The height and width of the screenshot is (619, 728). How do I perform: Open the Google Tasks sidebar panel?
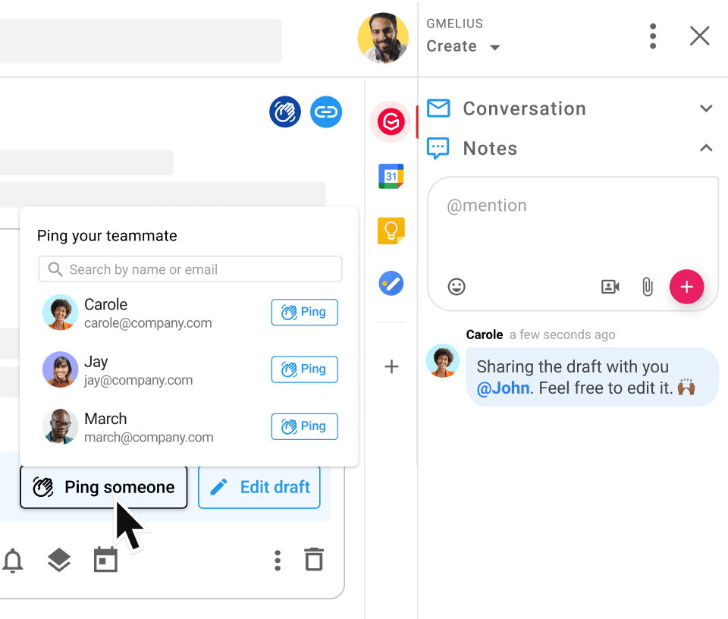[391, 283]
